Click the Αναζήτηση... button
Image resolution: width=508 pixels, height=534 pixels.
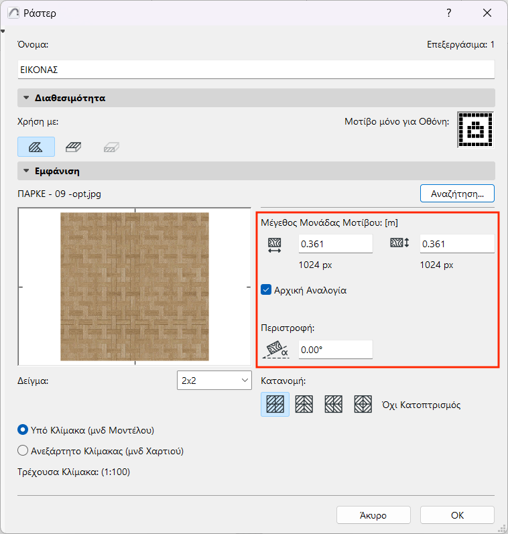[x=457, y=194]
